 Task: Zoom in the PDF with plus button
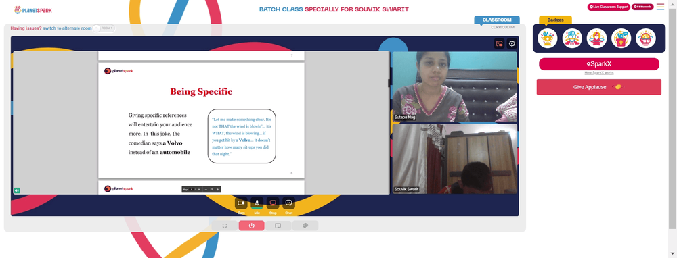click(217, 190)
